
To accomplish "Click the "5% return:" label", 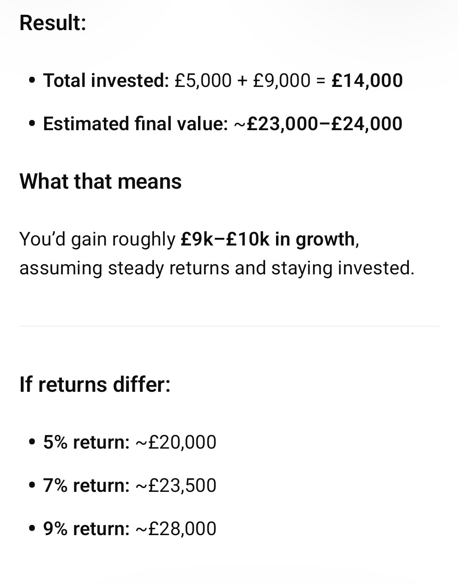I will (86, 442).
